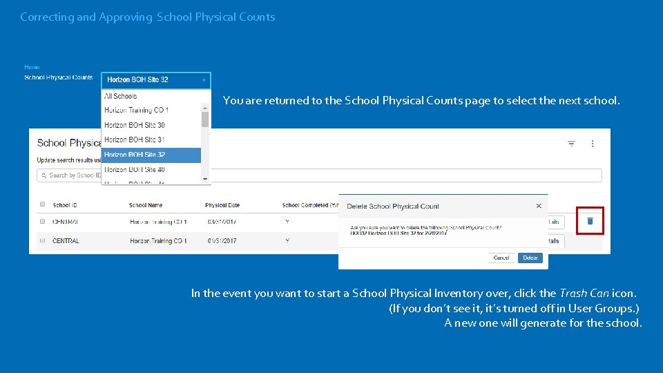The image size is (663, 373).
Task: Open Details button in second row
Action: coord(556,241)
